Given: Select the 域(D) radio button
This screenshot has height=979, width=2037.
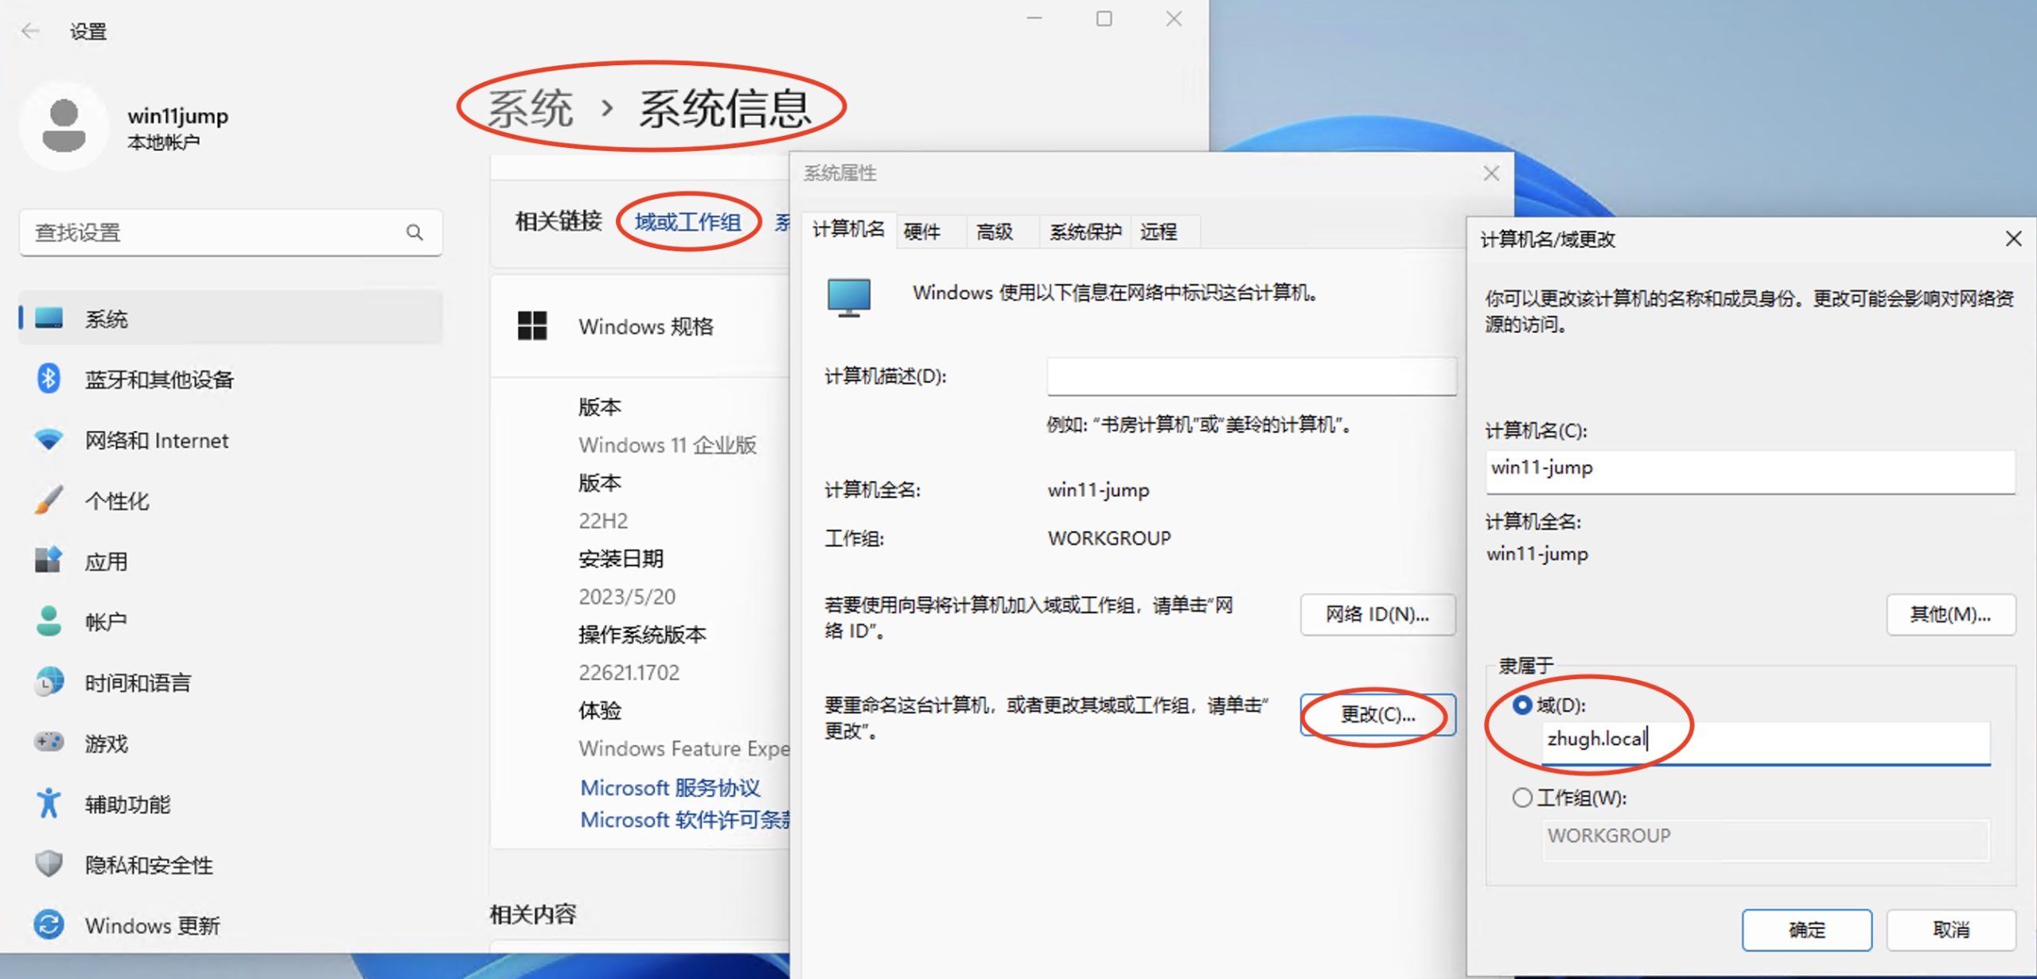Looking at the screenshot, I should pos(1522,705).
